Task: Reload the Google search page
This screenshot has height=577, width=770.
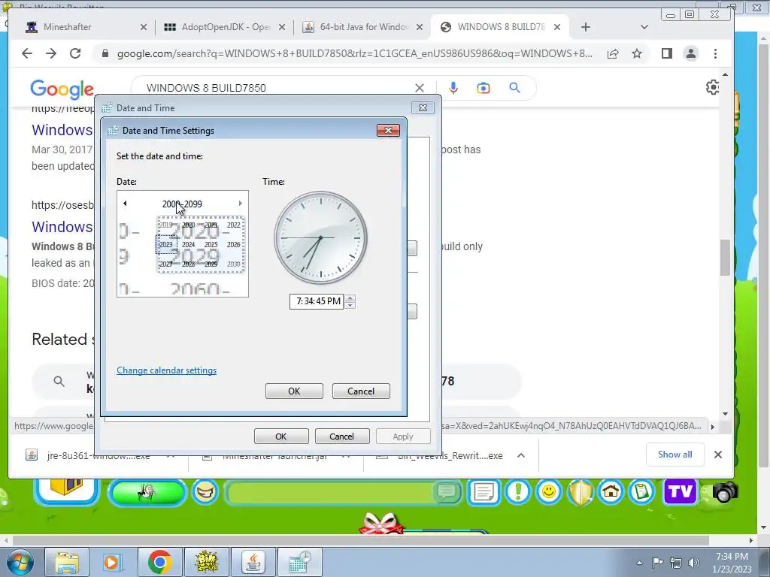Action: (75, 53)
